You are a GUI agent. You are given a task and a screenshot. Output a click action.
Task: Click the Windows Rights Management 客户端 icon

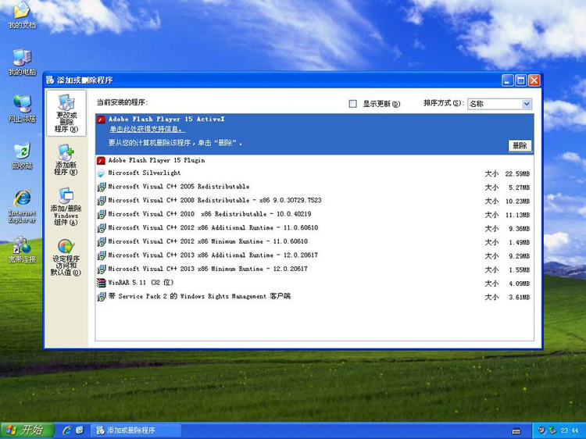(101, 297)
